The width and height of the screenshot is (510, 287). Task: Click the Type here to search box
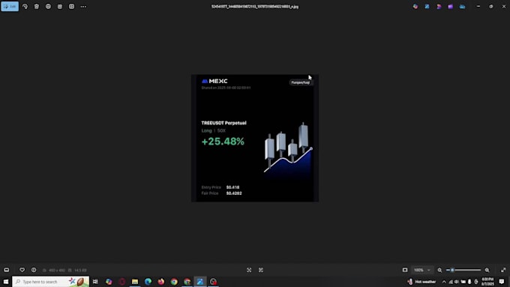pos(50,282)
